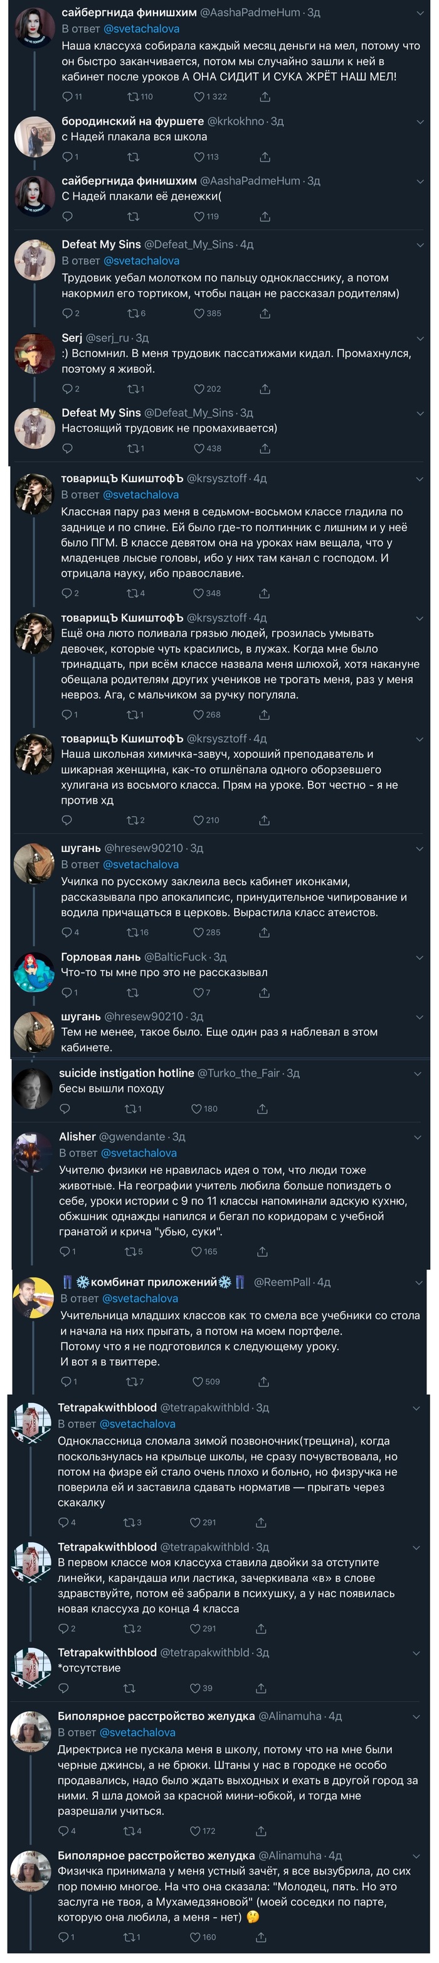Screen dimensions: 439x1963
Task: Reply to the Serj tweet about pliers
Action: coord(67,389)
